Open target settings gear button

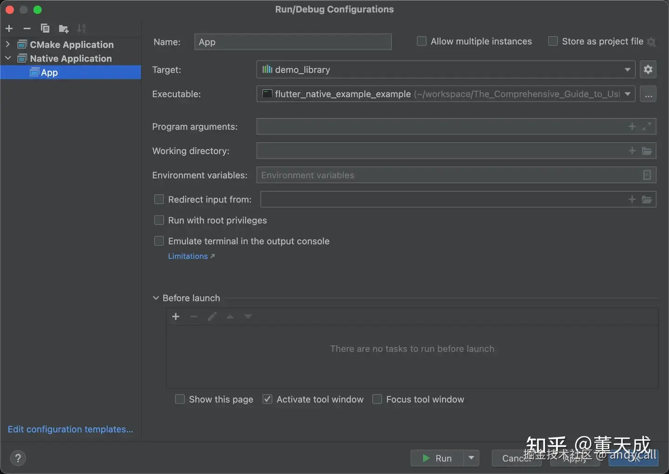(x=648, y=70)
